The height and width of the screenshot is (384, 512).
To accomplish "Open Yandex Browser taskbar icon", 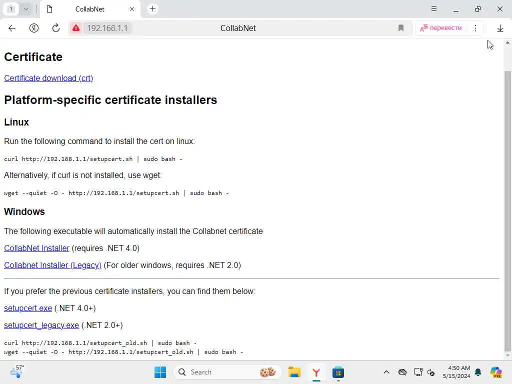I will click(316, 372).
